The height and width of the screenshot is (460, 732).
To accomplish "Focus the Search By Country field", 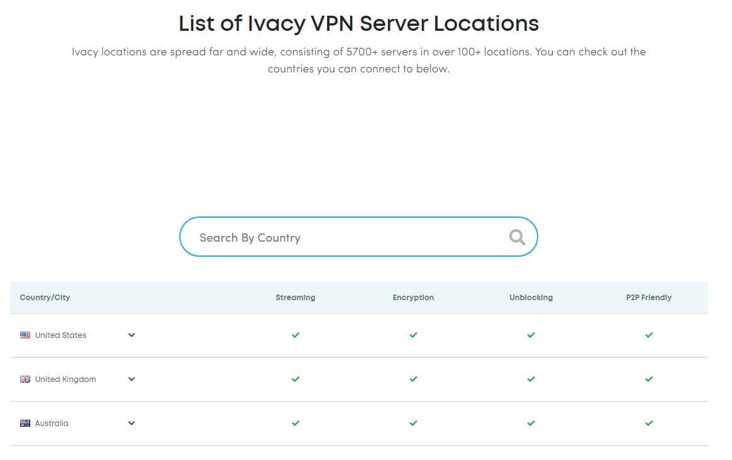I will (358, 237).
